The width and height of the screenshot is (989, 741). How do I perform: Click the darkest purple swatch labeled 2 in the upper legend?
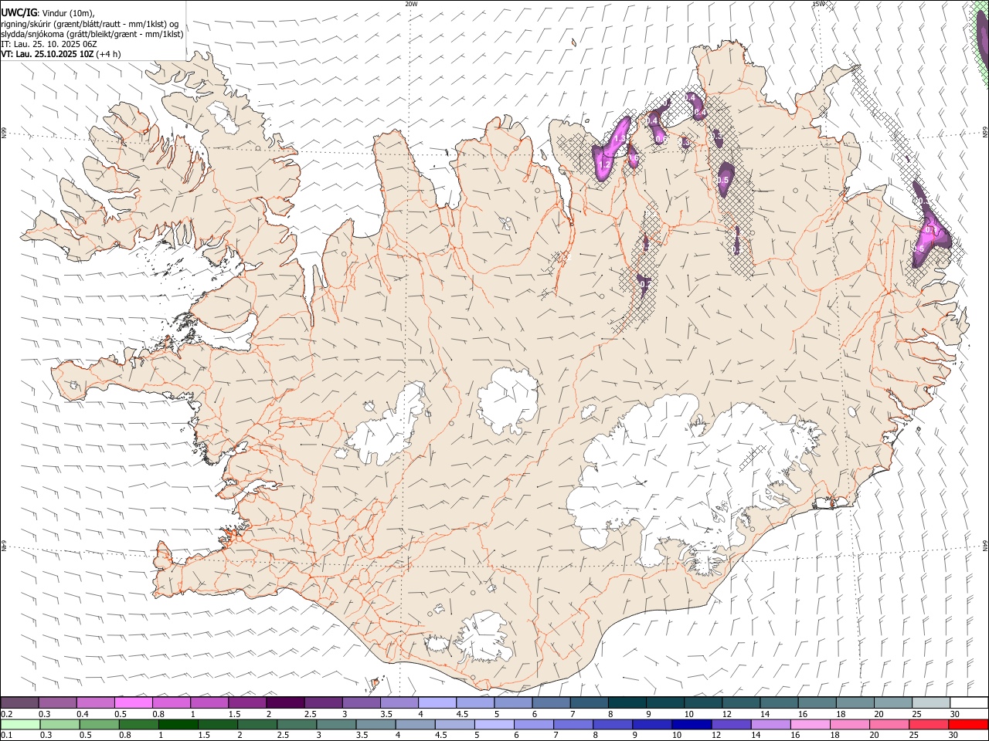tap(284, 702)
